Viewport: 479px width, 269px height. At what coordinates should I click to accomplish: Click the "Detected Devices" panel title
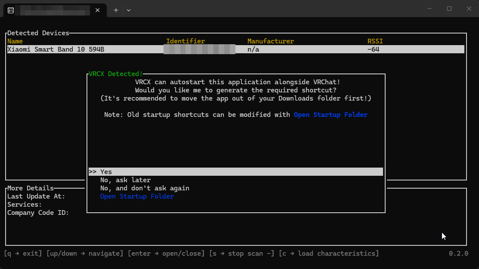coord(38,33)
